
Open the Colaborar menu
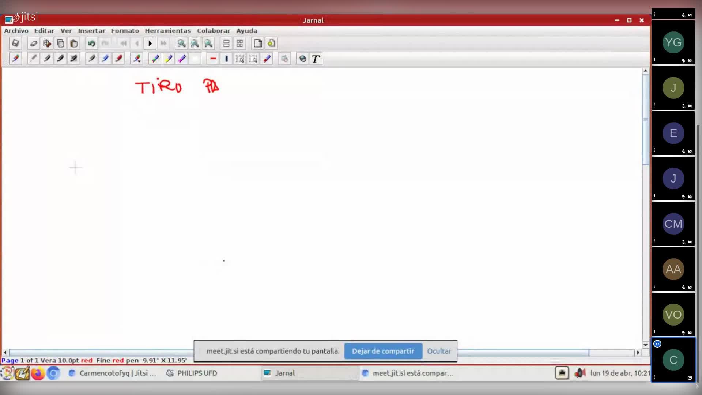click(214, 31)
